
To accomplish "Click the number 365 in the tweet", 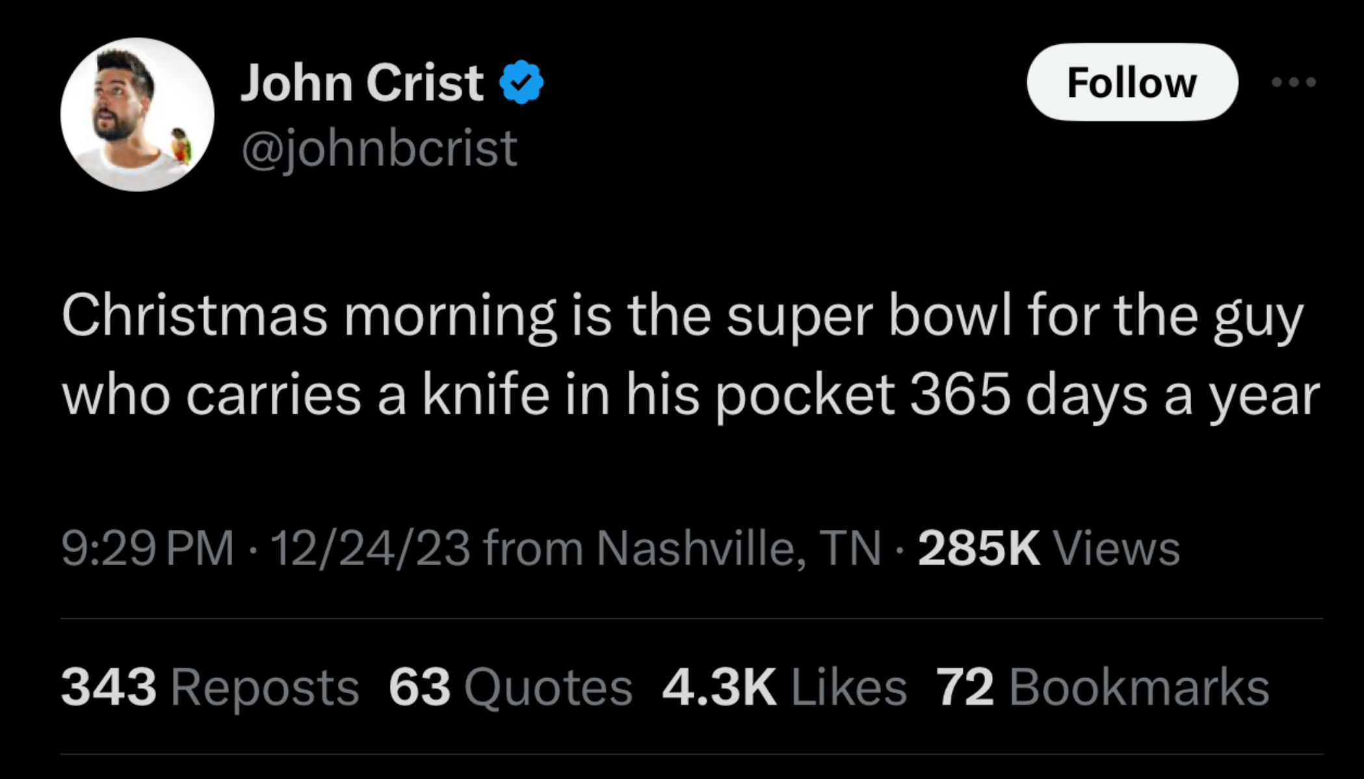I will [x=960, y=395].
